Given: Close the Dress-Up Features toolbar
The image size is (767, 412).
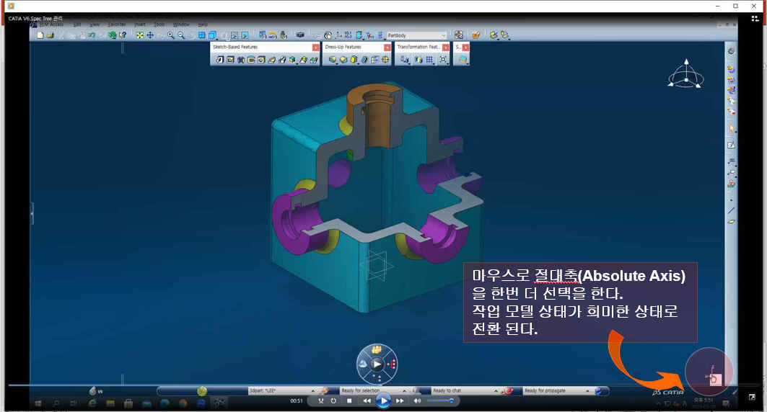Looking at the screenshot, I should click(x=387, y=48).
